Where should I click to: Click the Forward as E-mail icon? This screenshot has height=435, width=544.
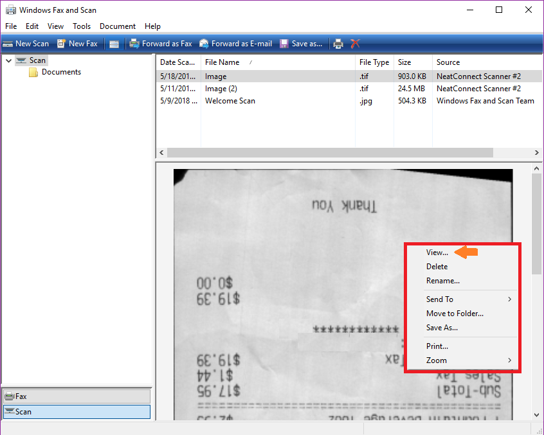(x=204, y=43)
